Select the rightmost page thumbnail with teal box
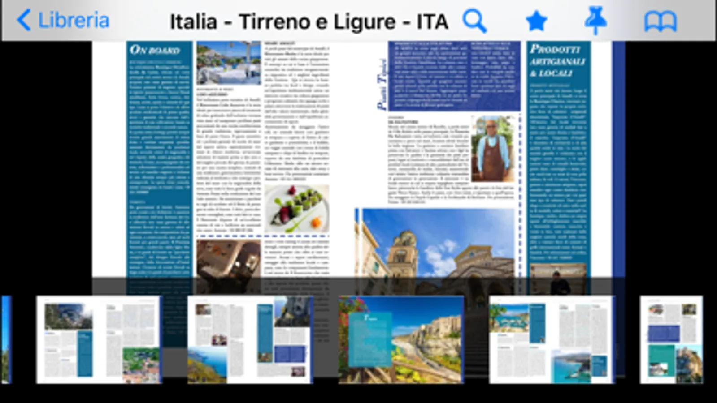The image size is (717, 403). point(671,339)
